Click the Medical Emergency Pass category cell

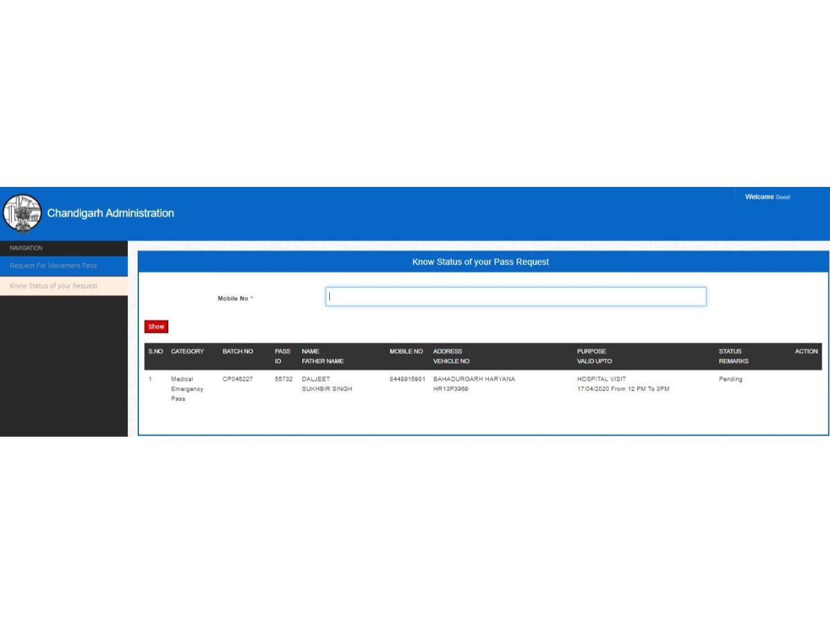(x=187, y=389)
